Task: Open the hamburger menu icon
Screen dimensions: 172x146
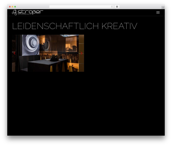Action: (x=158, y=12)
